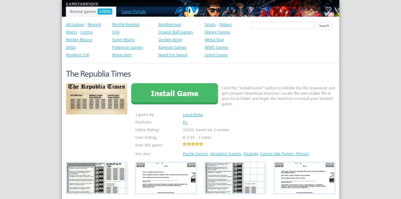Click the GameFabrique logo
Viewport: 401px width, 199px height.
[x=82, y=4]
